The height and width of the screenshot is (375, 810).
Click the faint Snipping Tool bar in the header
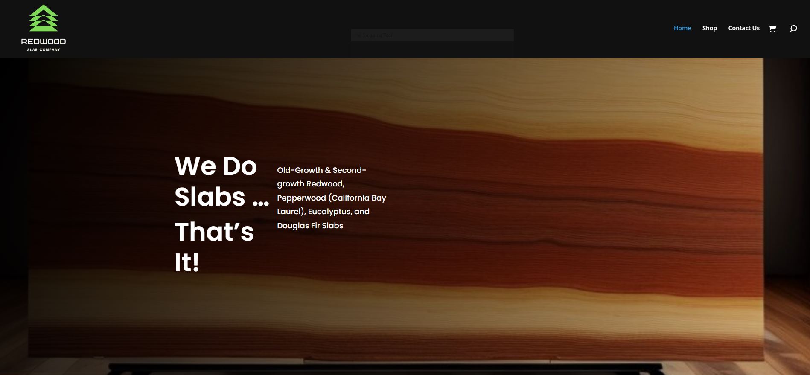pos(432,35)
